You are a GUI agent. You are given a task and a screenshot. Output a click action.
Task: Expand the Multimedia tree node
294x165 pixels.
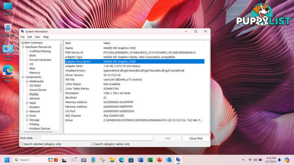27,82
